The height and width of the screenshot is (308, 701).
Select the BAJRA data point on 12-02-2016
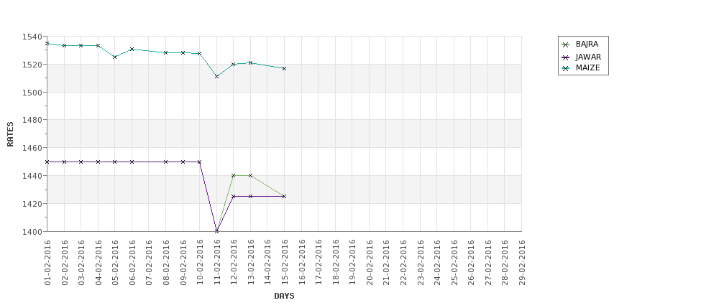point(234,175)
